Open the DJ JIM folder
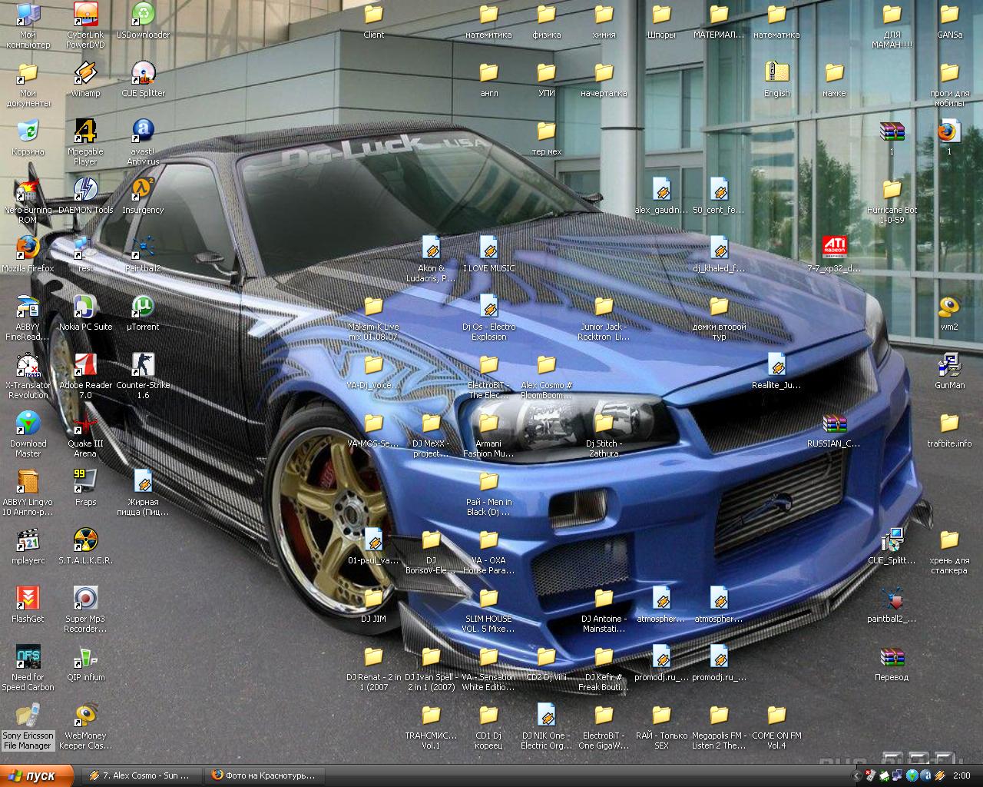This screenshot has width=983, height=787. point(373,605)
